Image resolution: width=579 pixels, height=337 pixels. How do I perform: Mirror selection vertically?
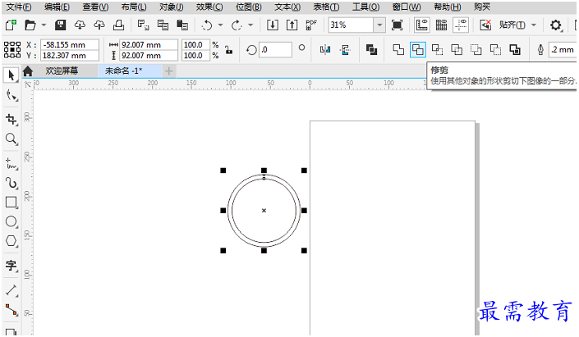click(345, 50)
